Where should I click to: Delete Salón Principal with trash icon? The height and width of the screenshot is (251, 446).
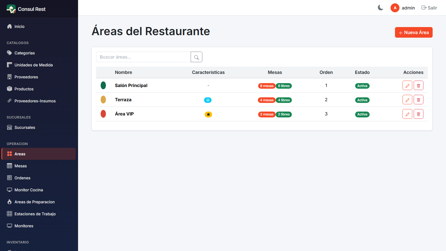[418, 85]
